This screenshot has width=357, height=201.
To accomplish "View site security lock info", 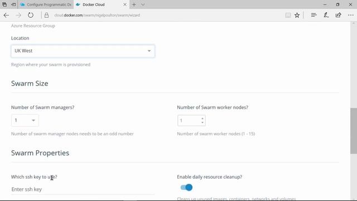I will [46, 15].
